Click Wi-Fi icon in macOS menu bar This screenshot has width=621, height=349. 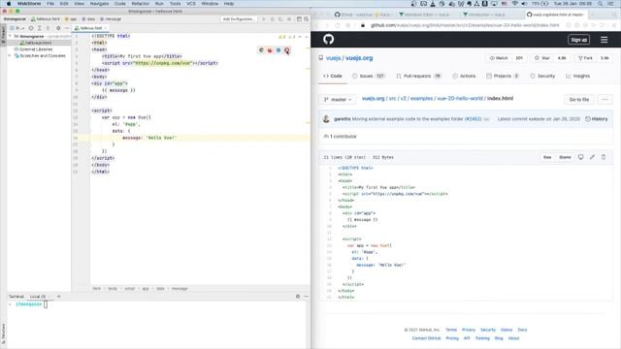pos(515,4)
